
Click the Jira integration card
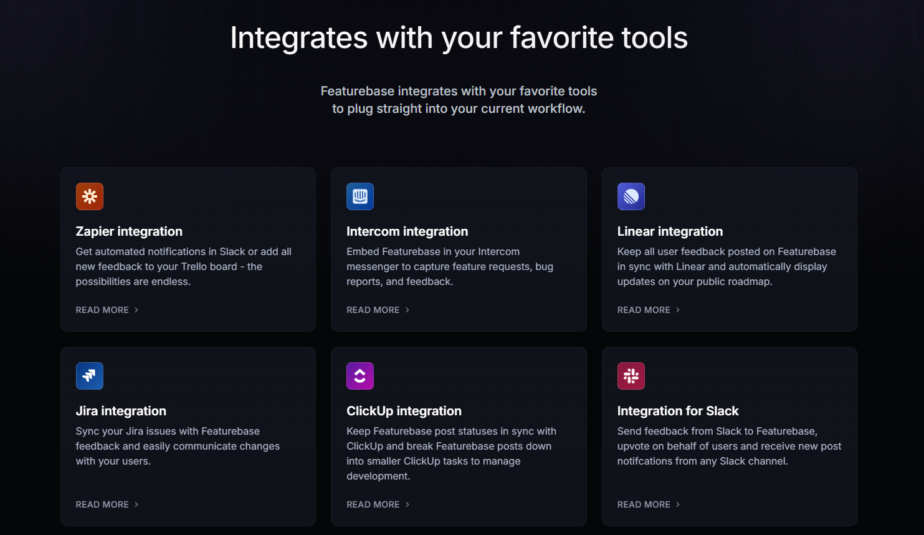188,436
